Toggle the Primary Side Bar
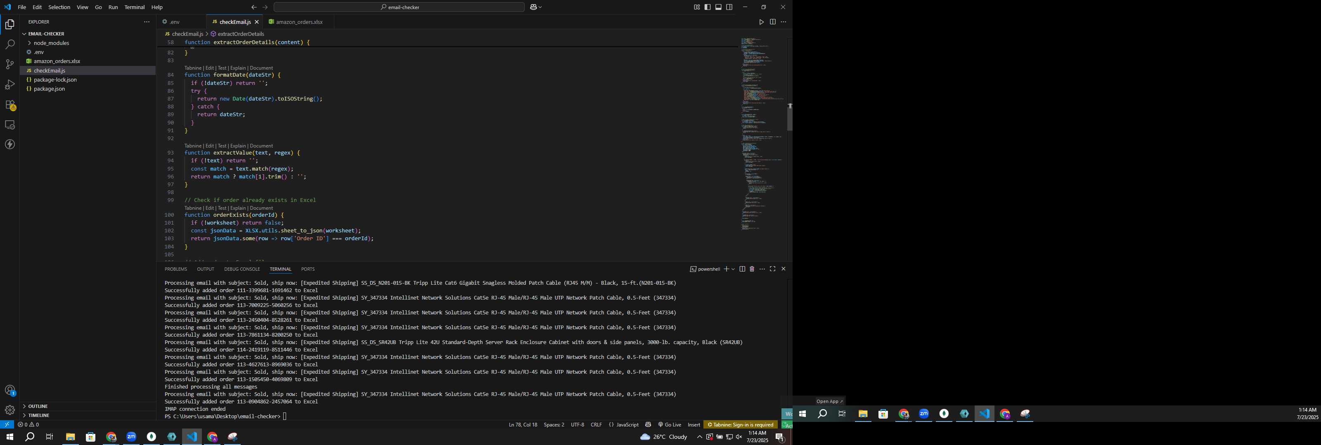The image size is (1321, 445). [x=707, y=7]
